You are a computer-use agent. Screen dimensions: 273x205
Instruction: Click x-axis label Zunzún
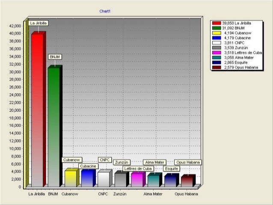pos(120,194)
